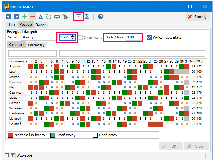Generate calendar with calendar-plus icon

pos(78,17)
